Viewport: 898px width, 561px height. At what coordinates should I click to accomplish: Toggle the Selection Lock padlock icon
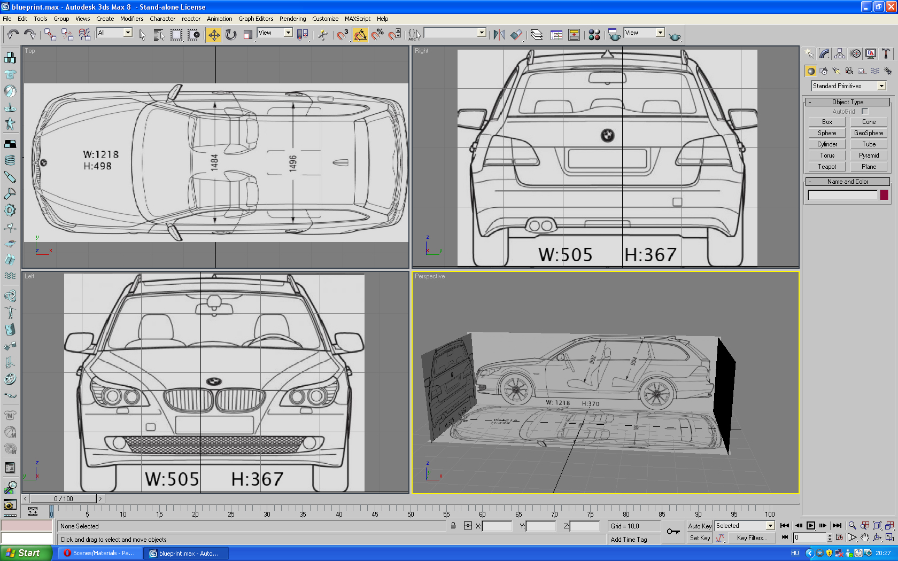[453, 526]
